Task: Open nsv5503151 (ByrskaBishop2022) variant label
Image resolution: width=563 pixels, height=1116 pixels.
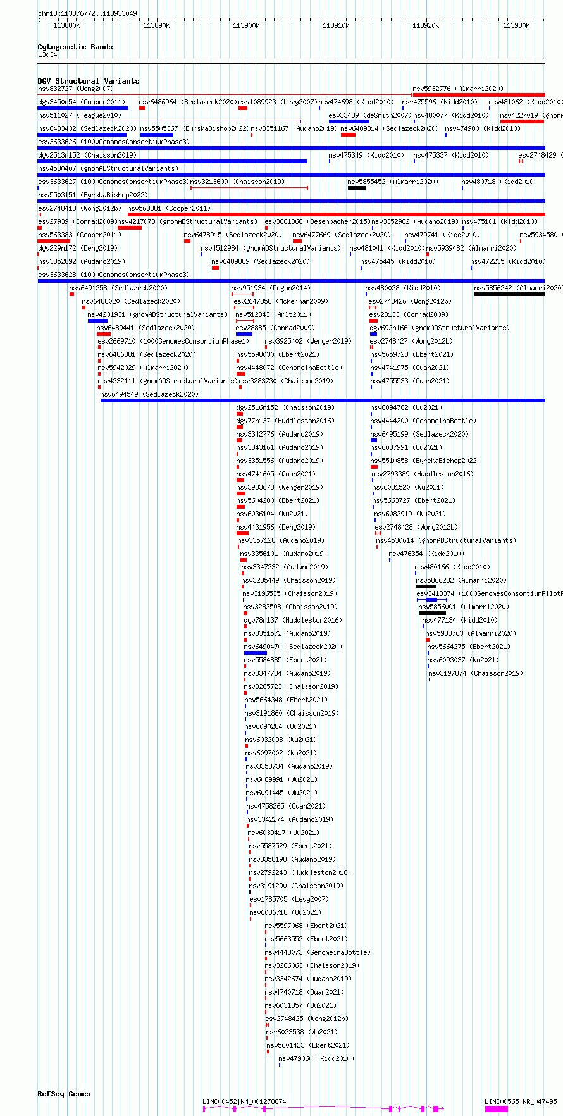Action: coord(93,195)
